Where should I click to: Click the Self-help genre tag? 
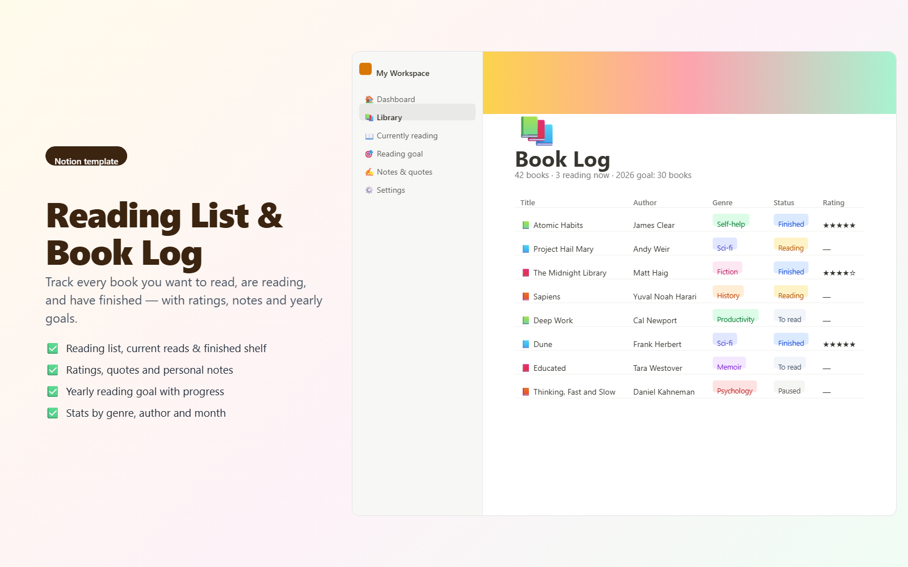[731, 221]
